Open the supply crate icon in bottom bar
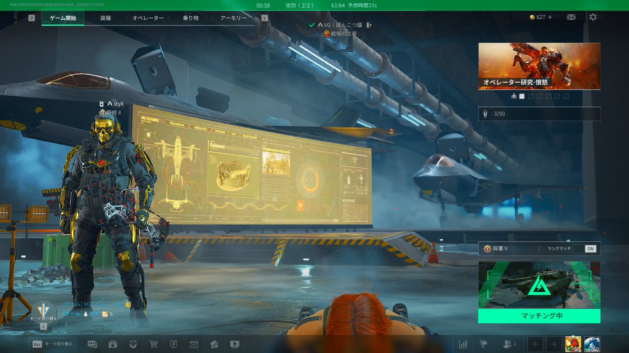This screenshot has width=629, height=353. [x=112, y=344]
